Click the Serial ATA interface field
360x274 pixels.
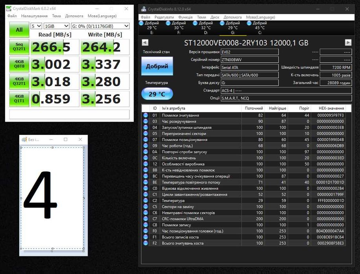[x=250, y=67]
